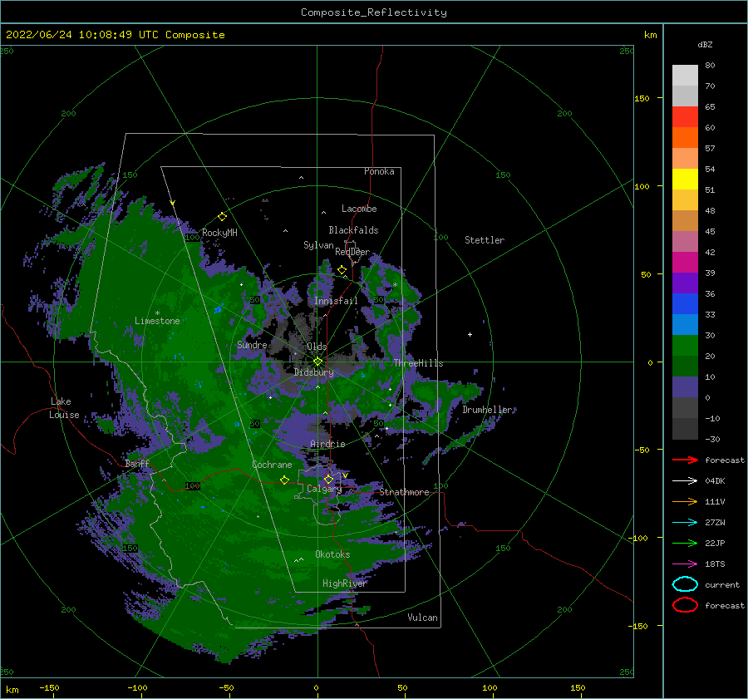Pick the blue swatch between 36 and 33
The height and width of the screenshot is (699, 748).
[685, 304]
